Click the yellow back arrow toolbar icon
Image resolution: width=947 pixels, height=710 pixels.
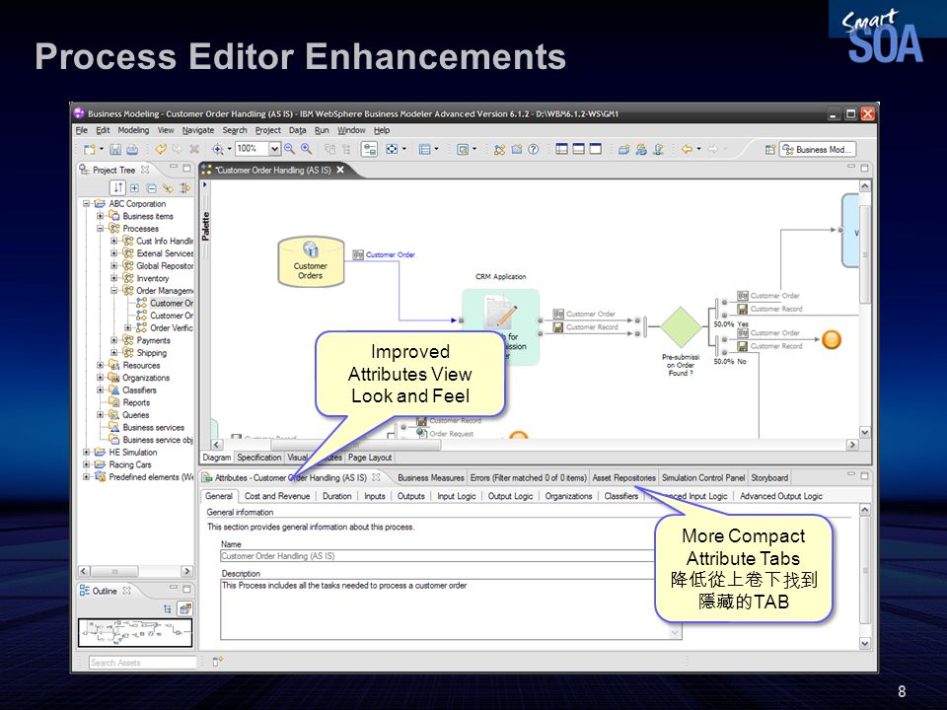[x=687, y=149]
